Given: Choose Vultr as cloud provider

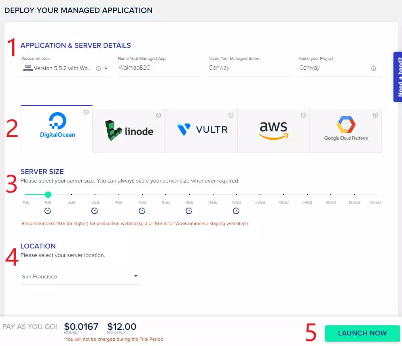Looking at the screenshot, I should coord(201,131).
